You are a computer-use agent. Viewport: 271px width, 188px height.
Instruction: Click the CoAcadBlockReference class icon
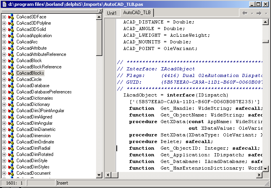(11, 67)
